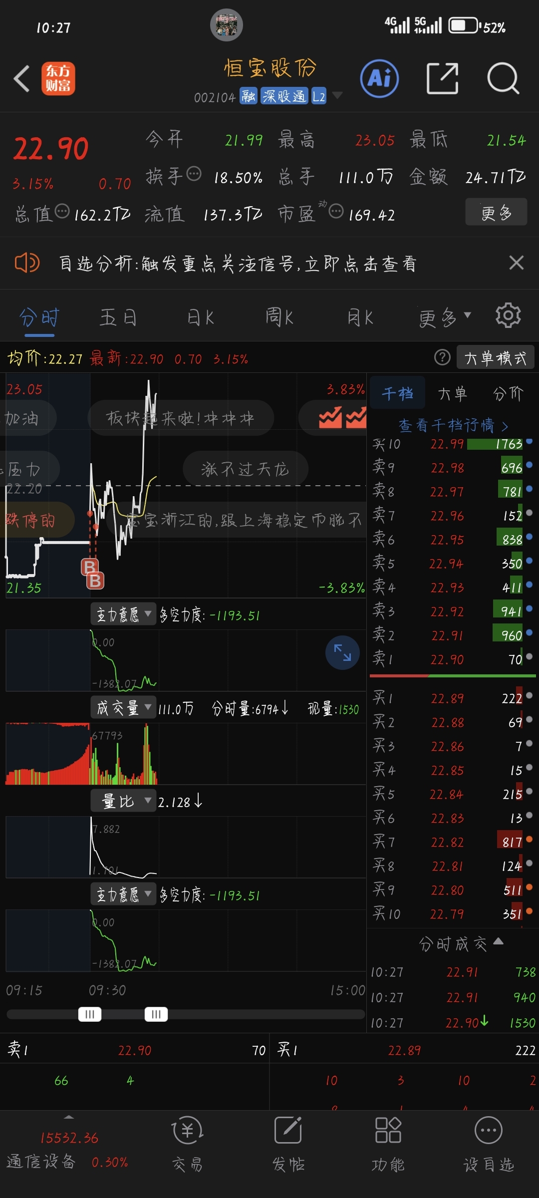Tap the bottom 卖1 22.90 quote bar
Screen dimensions: 539x1198
pos(135,1050)
